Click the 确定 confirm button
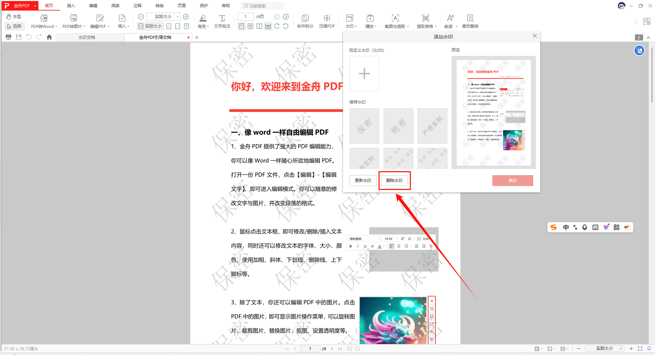Screen dimensions: 655x355 [x=512, y=181]
